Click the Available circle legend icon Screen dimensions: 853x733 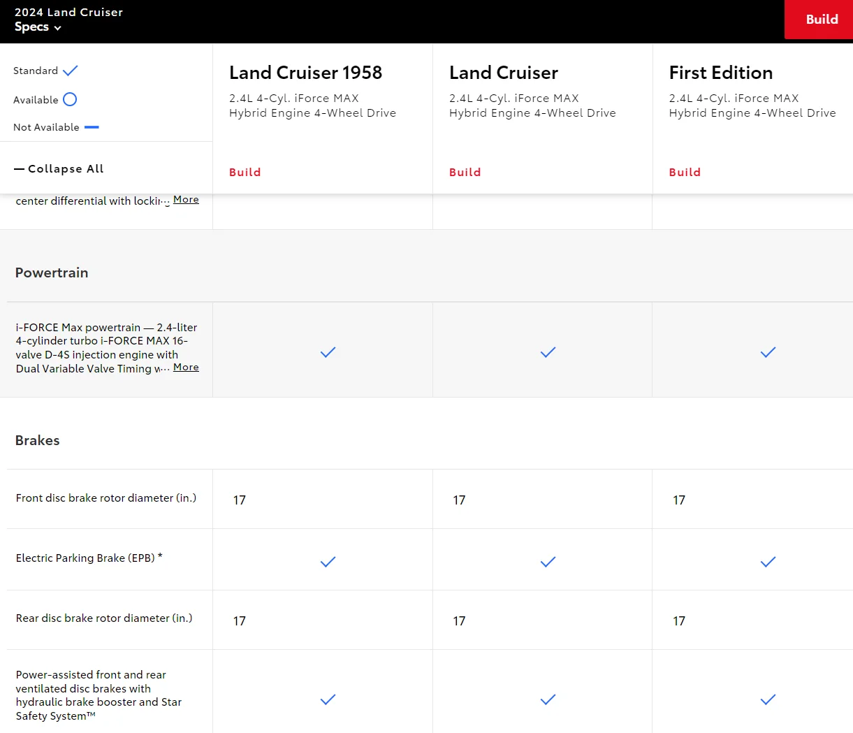tap(70, 99)
